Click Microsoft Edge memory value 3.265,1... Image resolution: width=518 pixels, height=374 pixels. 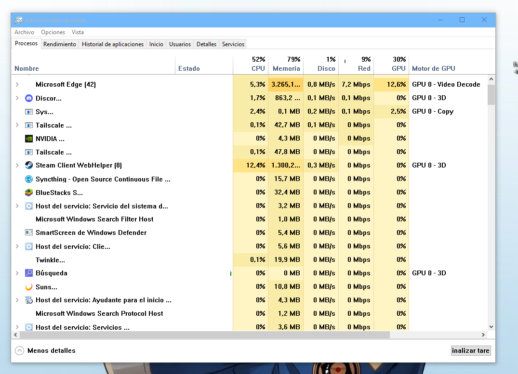pyautogui.click(x=286, y=85)
